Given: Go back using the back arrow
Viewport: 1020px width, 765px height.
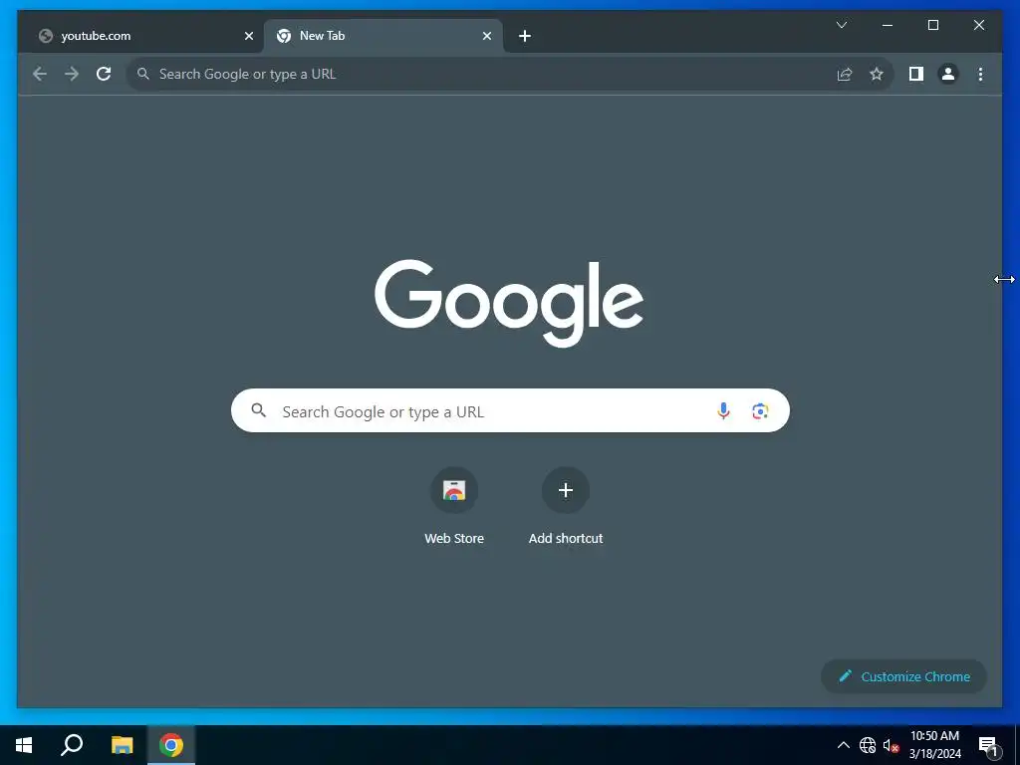Looking at the screenshot, I should coord(40,74).
